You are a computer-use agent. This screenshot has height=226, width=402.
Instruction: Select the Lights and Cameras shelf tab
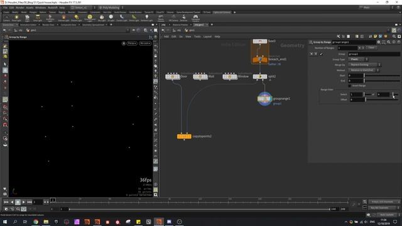point(222,13)
